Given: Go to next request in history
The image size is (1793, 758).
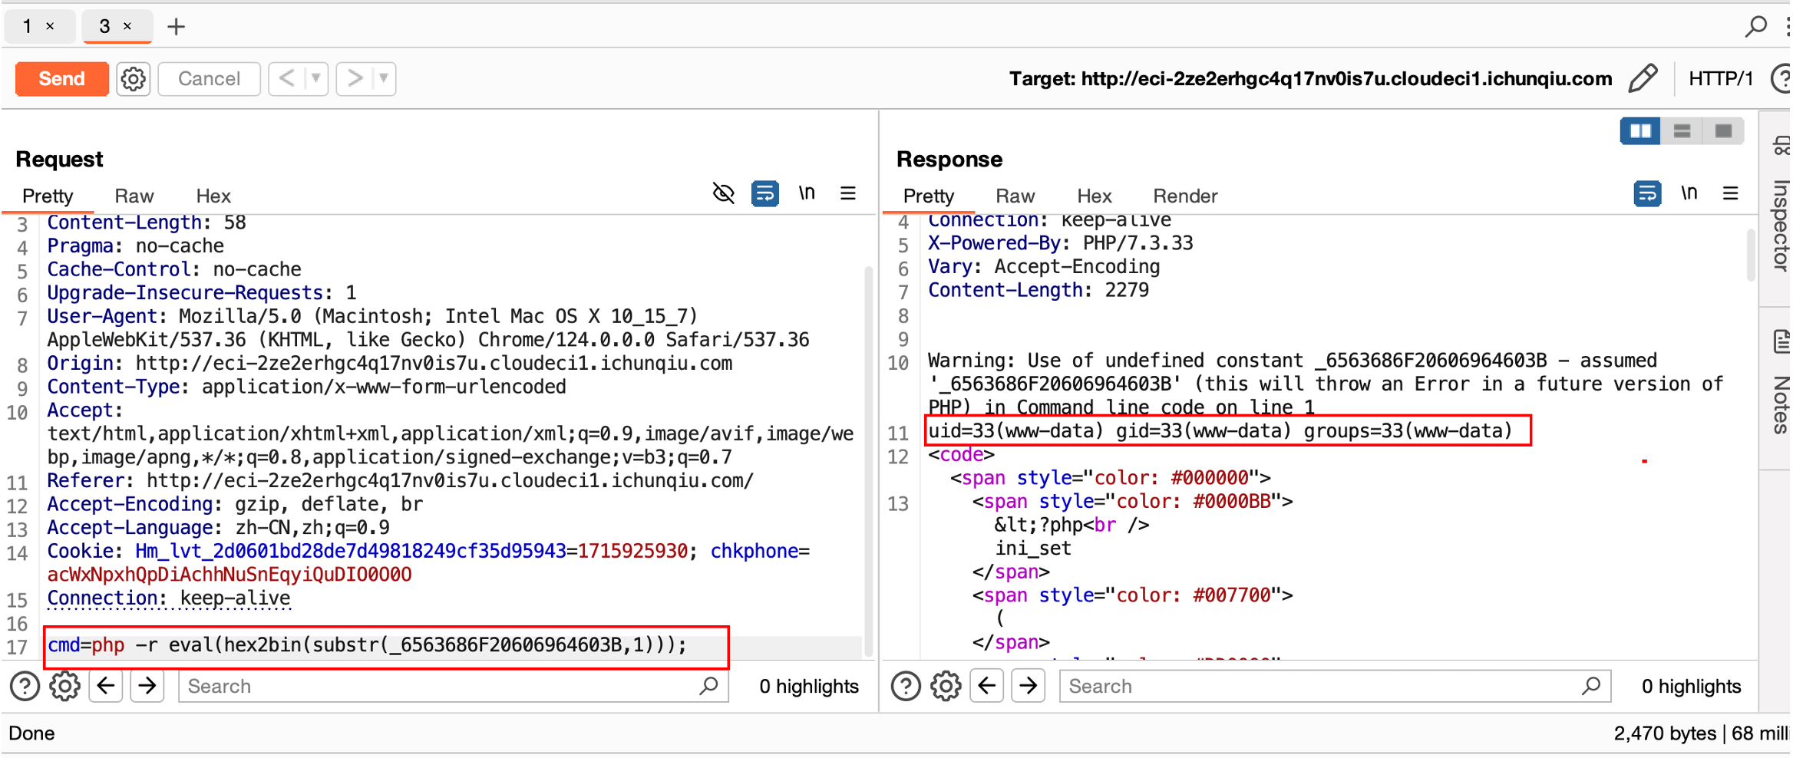Looking at the screenshot, I should click(x=354, y=79).
